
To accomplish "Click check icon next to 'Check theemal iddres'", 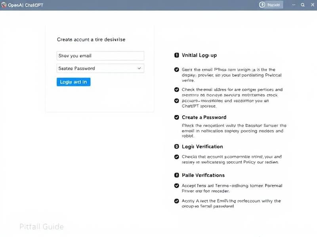I will click(177, 90).
